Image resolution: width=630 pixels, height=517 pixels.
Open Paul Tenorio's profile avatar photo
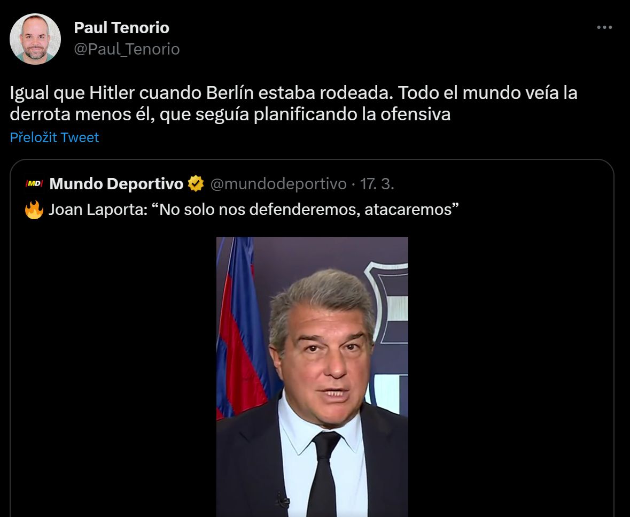point(35,39)
